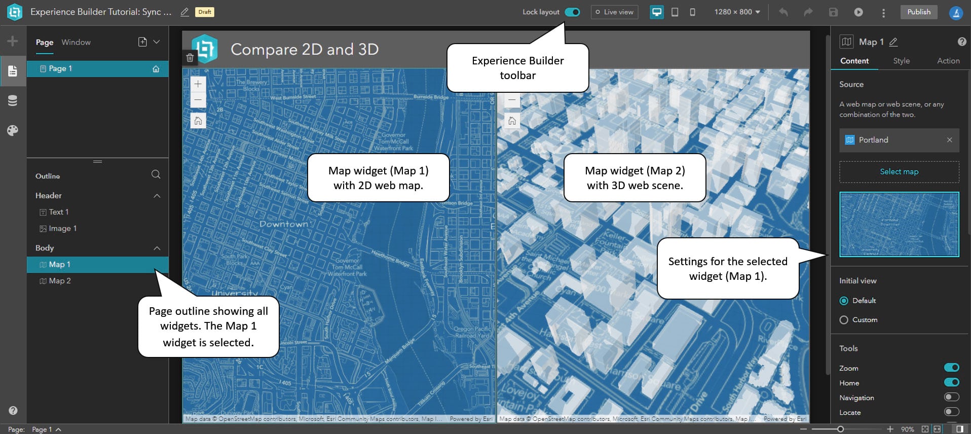Open help for Map 1 settings
Image resolution: width=971 pixels, height=434 pixels.
click(x=961, y=42)
